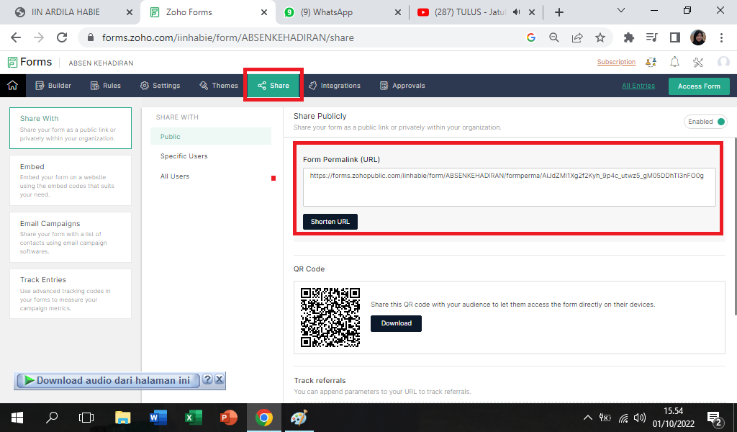Viewport: 737px width, 432px height.
Task: Select the Embed card
Action: [71, 181]
